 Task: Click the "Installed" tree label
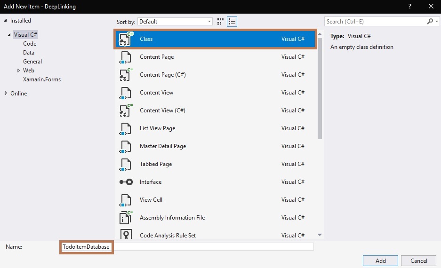[21, 21]
